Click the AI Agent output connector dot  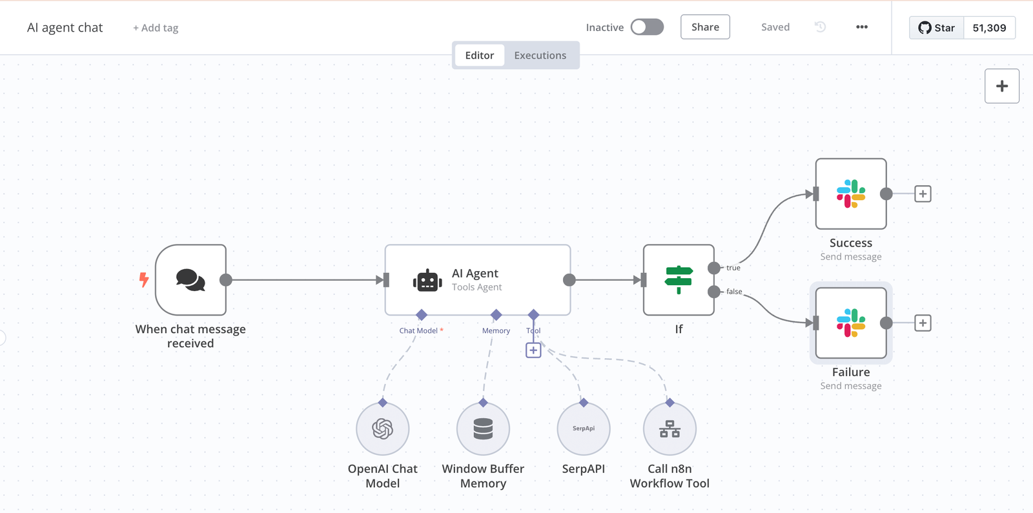click(569, 280)
